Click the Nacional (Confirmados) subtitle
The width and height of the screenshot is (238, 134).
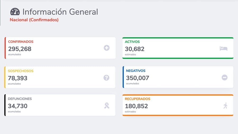click(x=34, y=20)
